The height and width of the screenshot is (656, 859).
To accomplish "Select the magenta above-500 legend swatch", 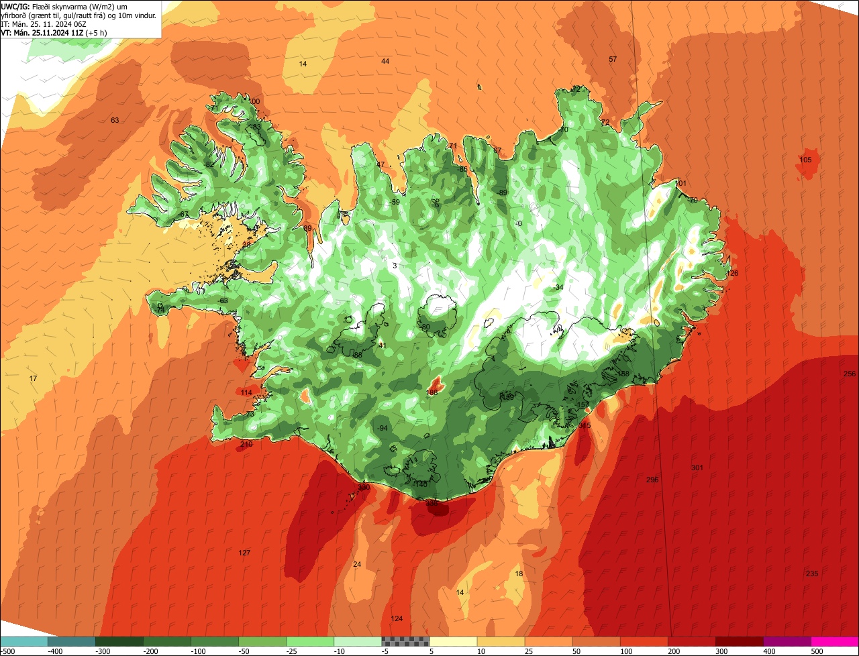I will (x=835, y=641).
